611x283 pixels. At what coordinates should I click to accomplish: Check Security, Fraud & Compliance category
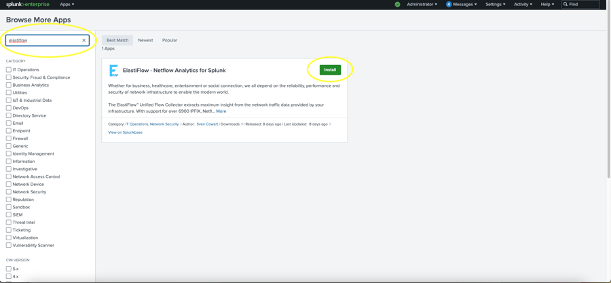click(x=9, y=77)
